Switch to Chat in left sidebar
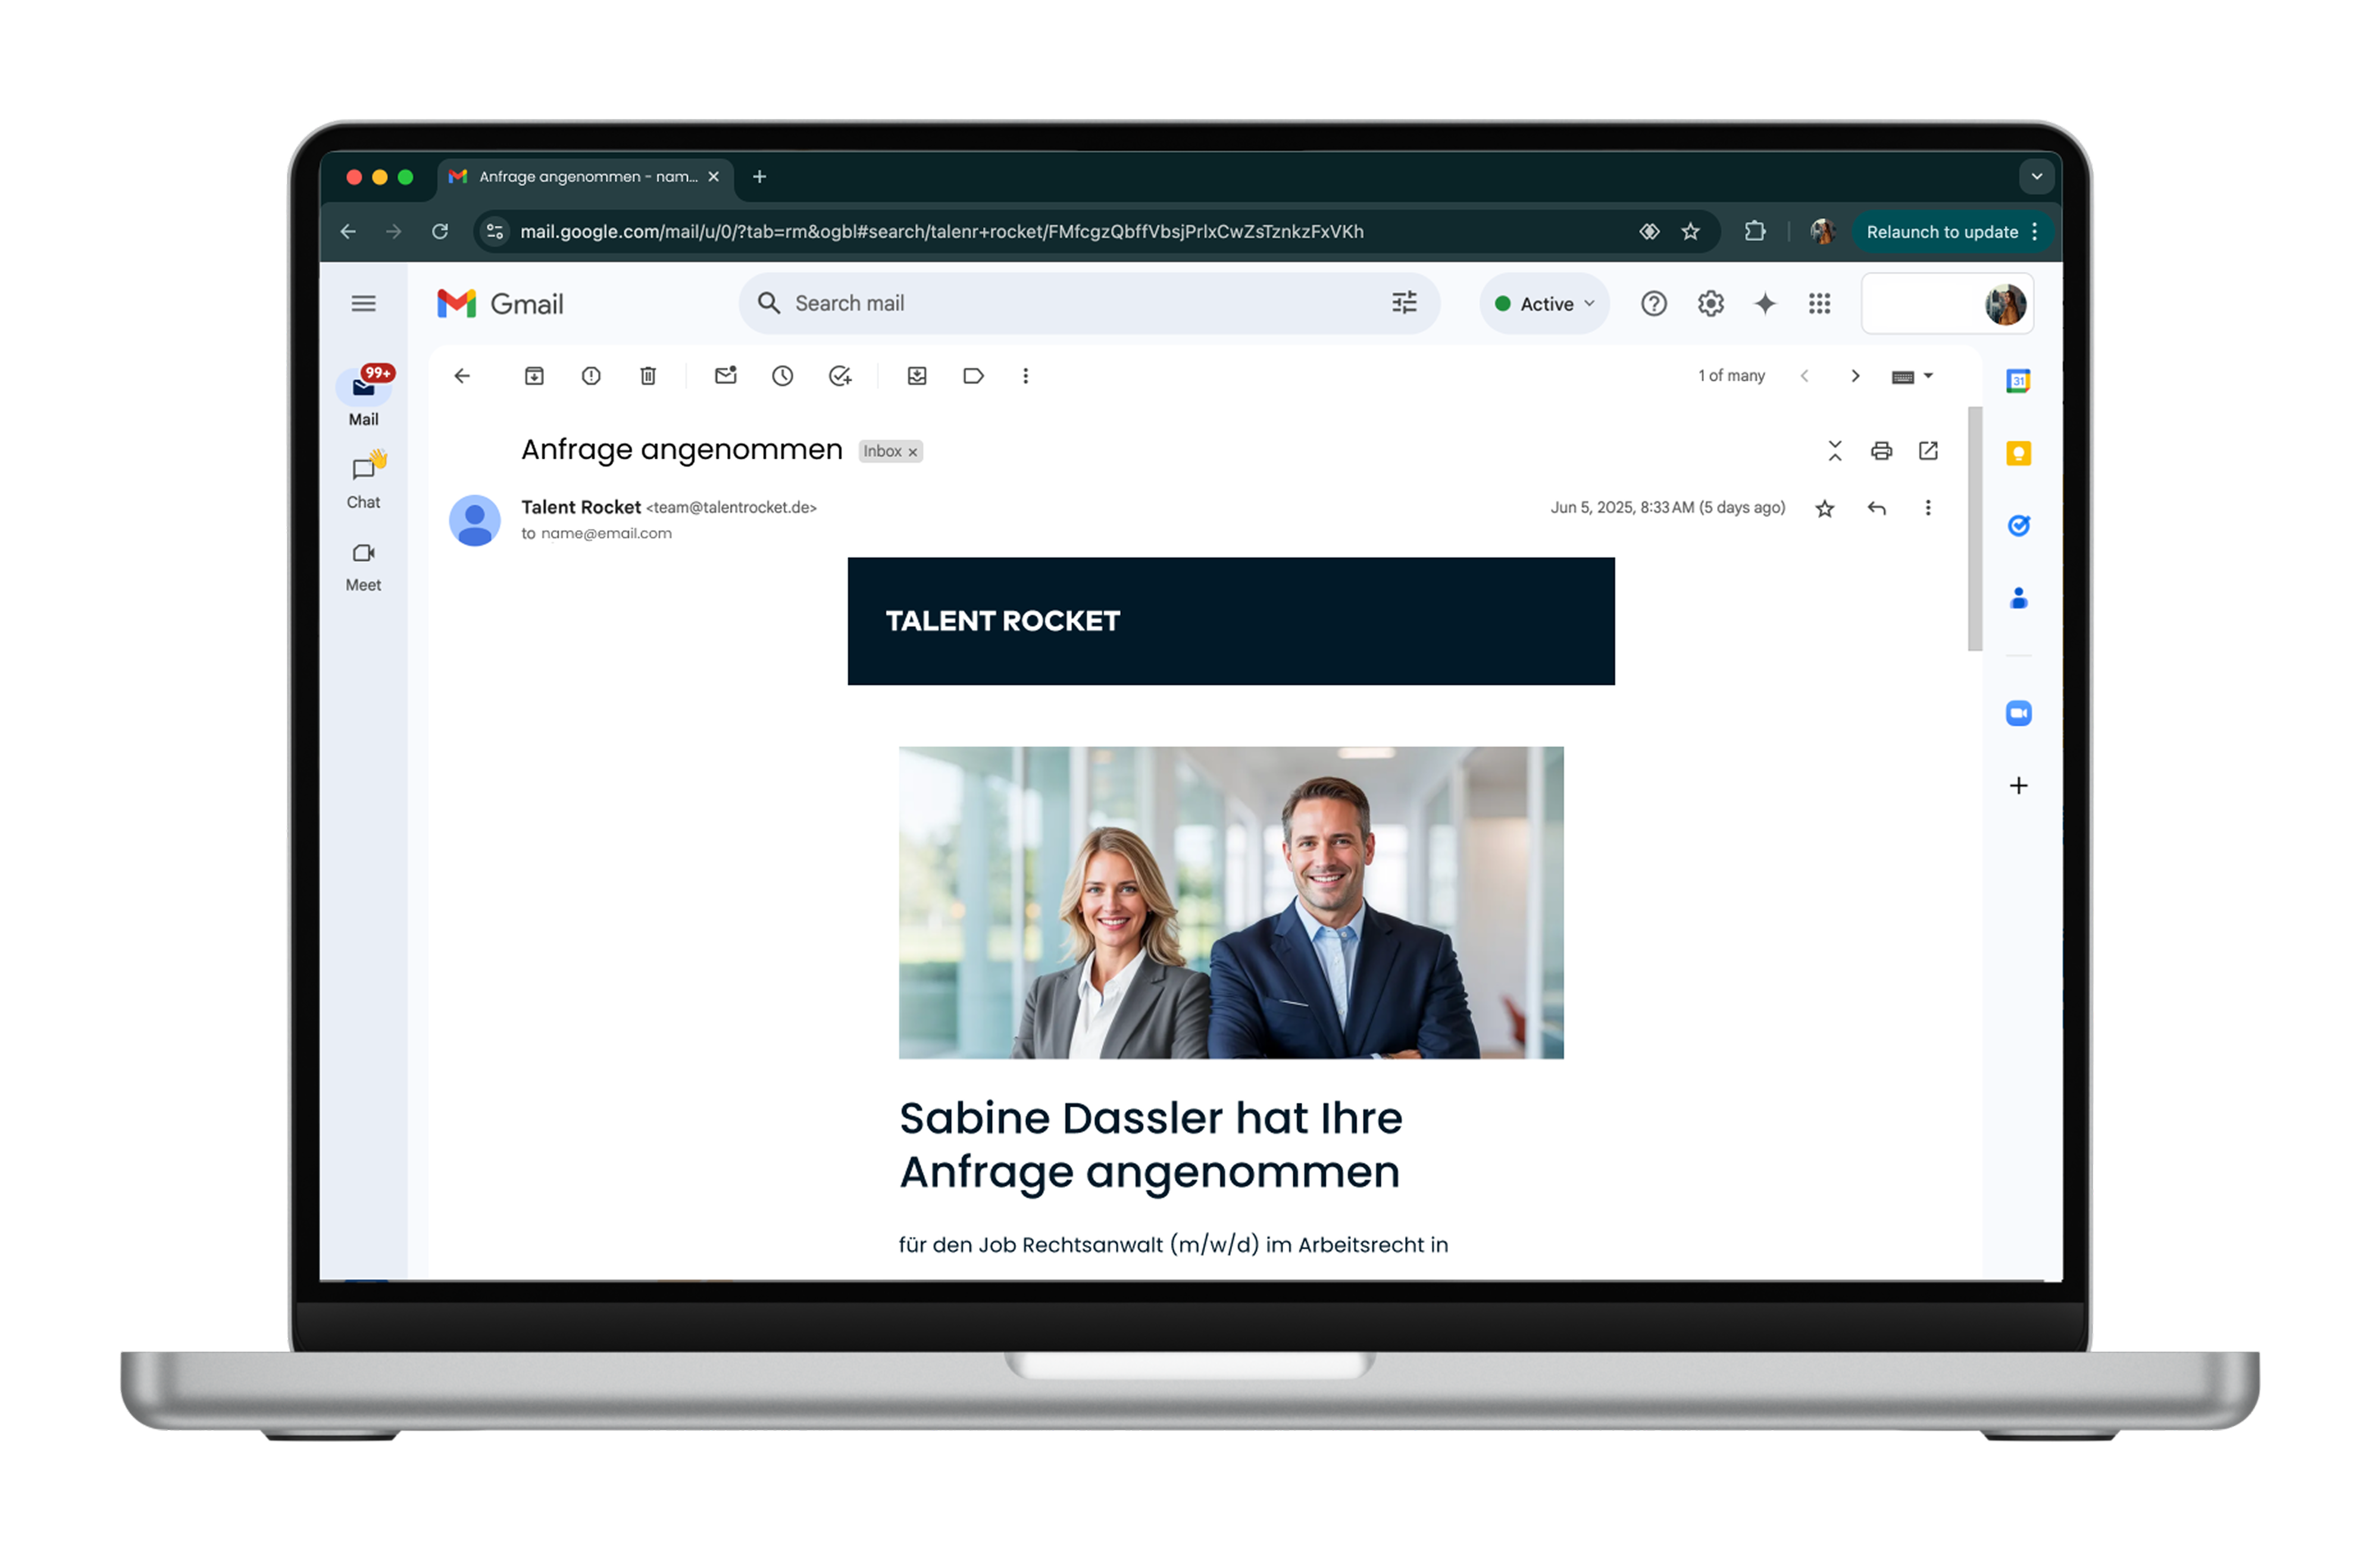Viewport: 2380px width, 1561px height. click(x=363, y=482)
